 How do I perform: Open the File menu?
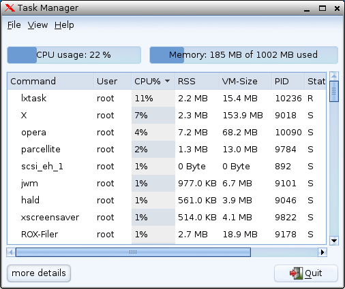[14, 25]
